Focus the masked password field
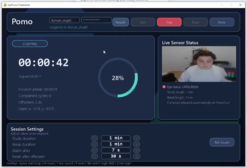247x168 pixels. (96, 20)
